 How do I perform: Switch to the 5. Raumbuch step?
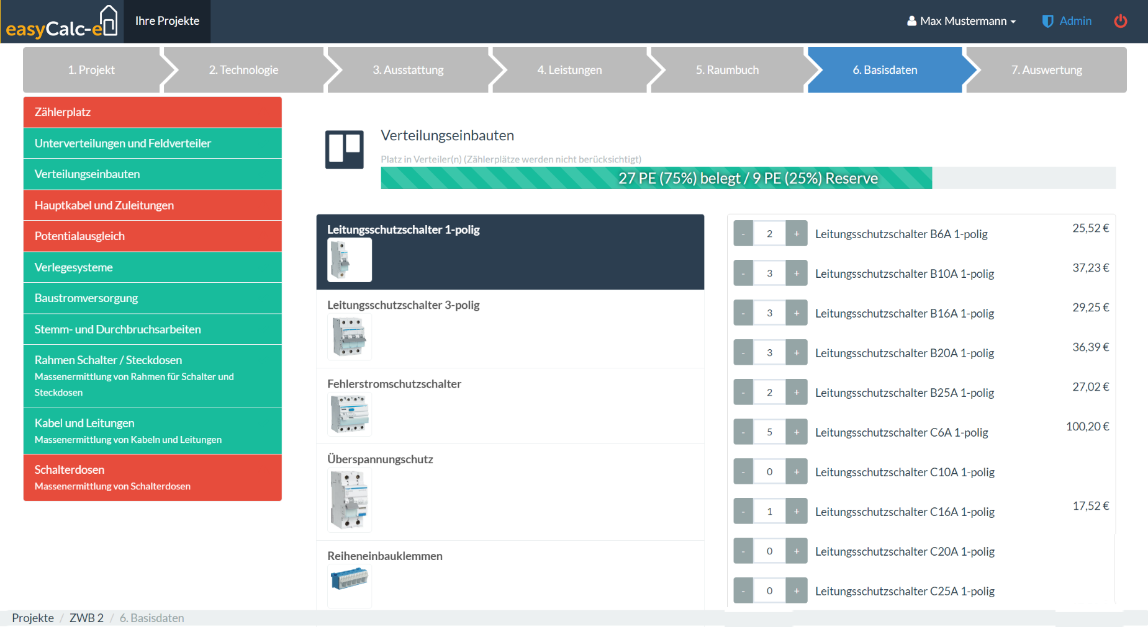pos(726,70)
